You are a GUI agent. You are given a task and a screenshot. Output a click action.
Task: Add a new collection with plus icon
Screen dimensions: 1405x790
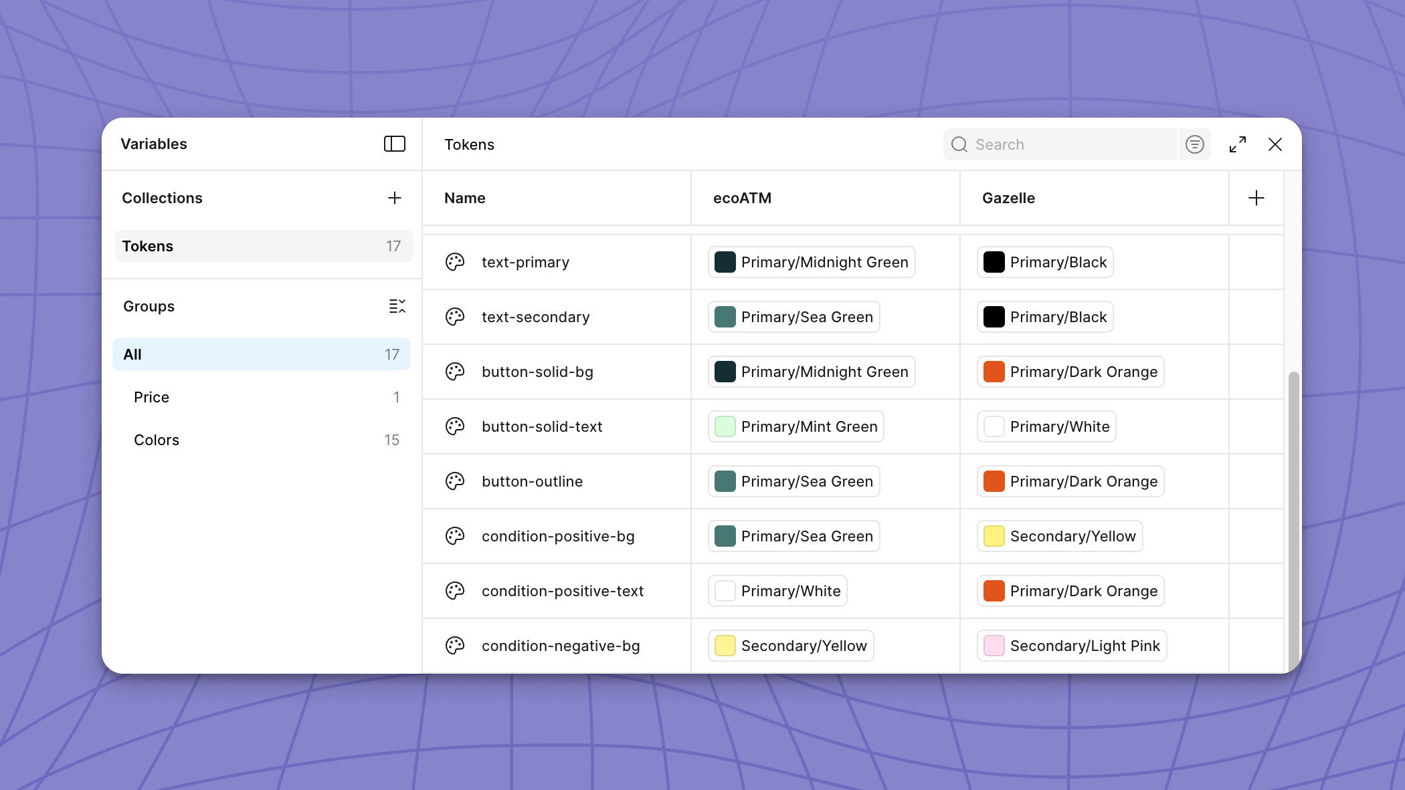[395, 198]
